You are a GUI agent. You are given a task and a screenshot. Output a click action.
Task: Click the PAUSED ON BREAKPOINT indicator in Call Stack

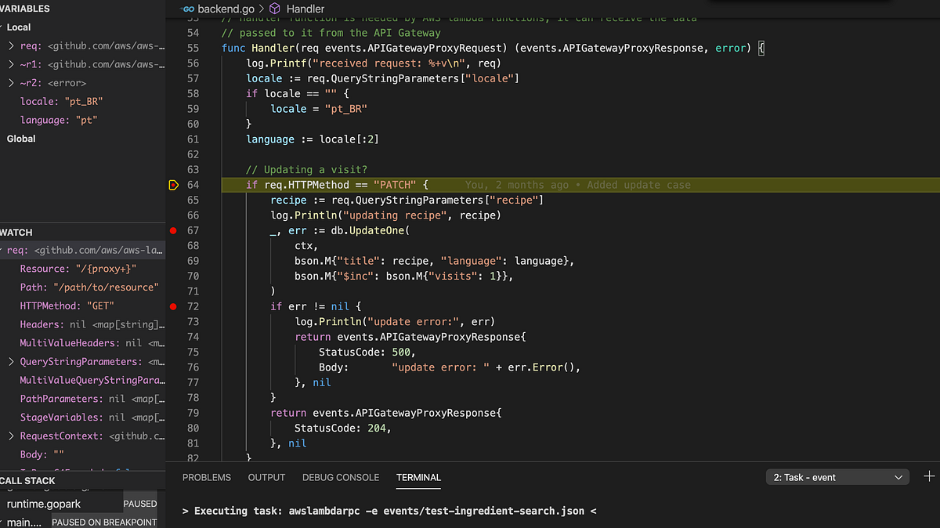click(x=103, y=522)
